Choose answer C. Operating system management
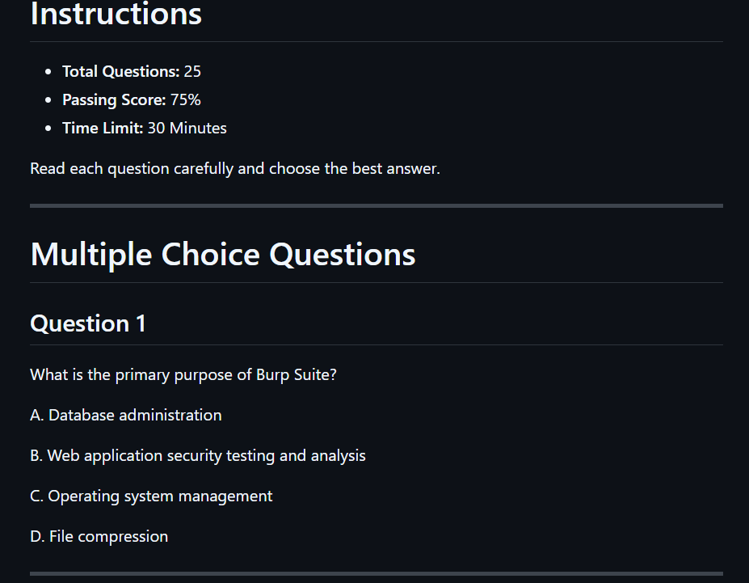This screenshot has height=583, width=749. [151, 496]
